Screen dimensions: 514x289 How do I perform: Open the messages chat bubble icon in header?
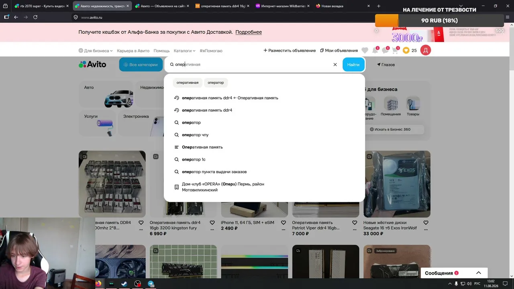tap(385, 51)
